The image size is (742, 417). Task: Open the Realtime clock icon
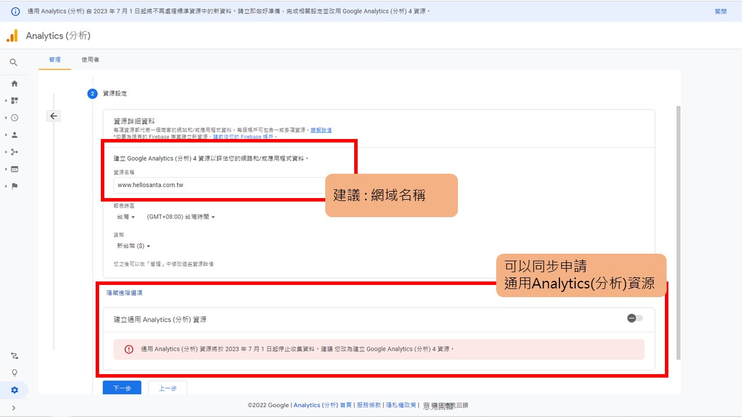(x=14, y=118)
